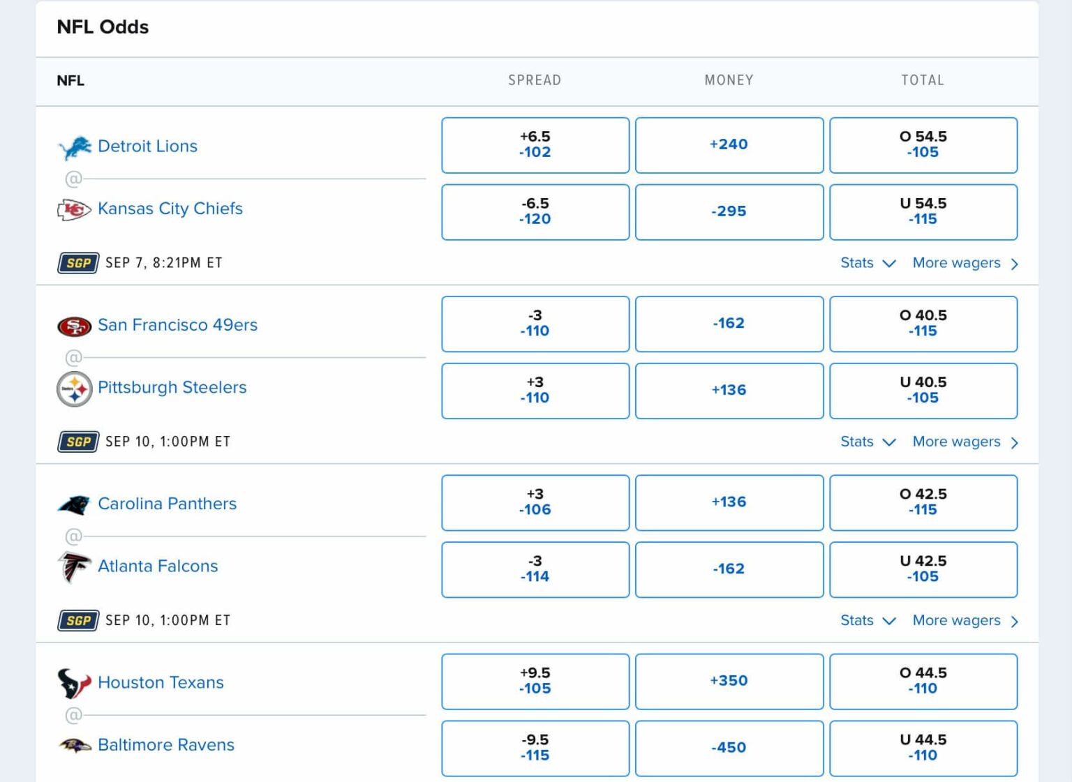The height and width of the screenshot is (782, 1072).
Task: Select Falcons spread -3 at -114
Action: (x=535, y=569)
